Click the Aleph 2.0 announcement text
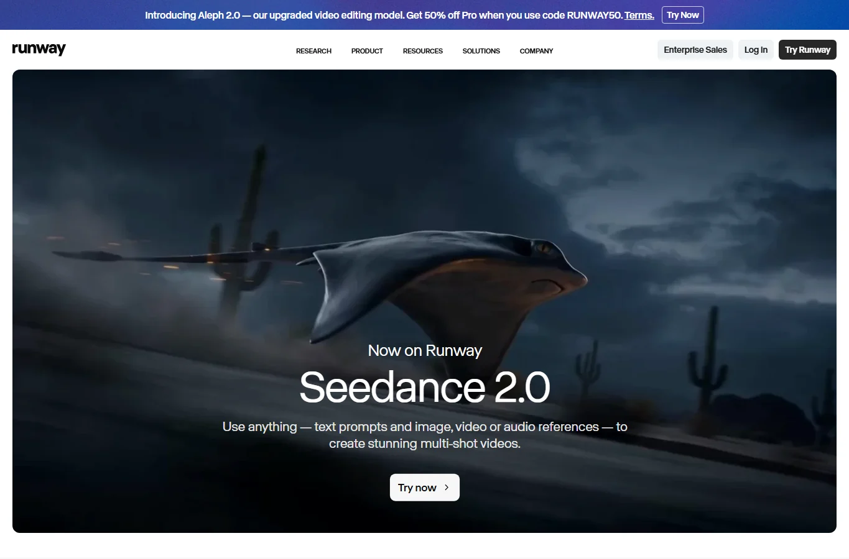 [384, 15]
